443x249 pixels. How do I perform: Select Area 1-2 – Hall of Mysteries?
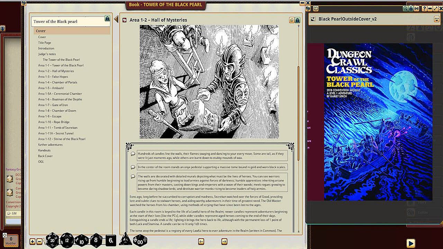(x=56, y=71)
